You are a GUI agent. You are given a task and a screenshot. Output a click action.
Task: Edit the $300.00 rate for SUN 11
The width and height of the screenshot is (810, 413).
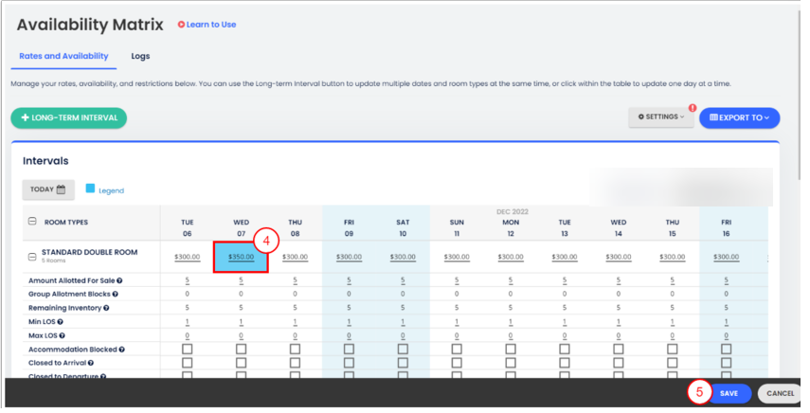click(x=457, y=257)
